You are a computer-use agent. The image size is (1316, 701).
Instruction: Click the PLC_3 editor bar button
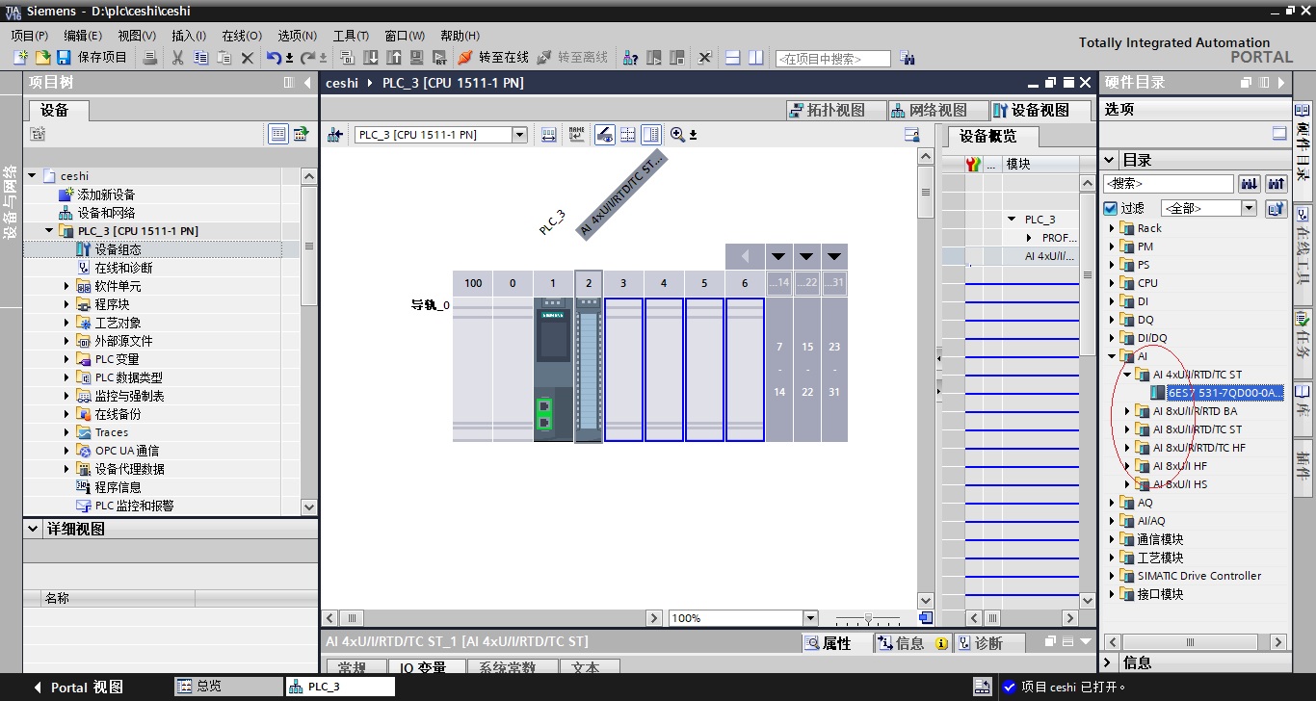[340, 686]
